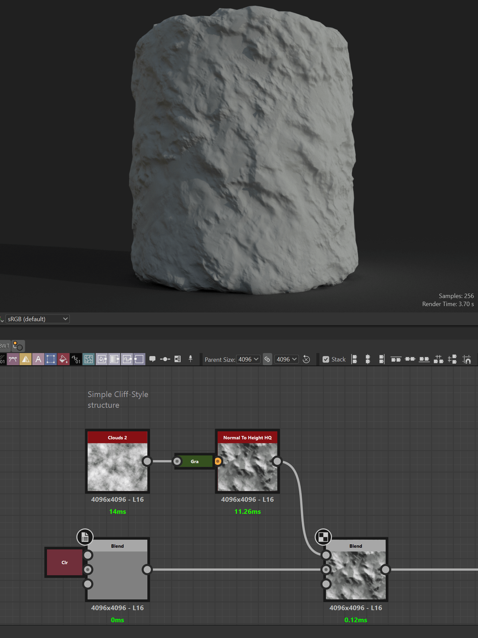This screenshot has height=638, width=478.
Task: Open the sRGB (default) color space dropdown
Action: 38,319
